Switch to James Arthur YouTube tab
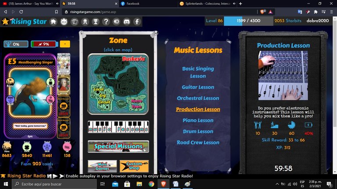This screenshot has height=189, width=337. 30,3
